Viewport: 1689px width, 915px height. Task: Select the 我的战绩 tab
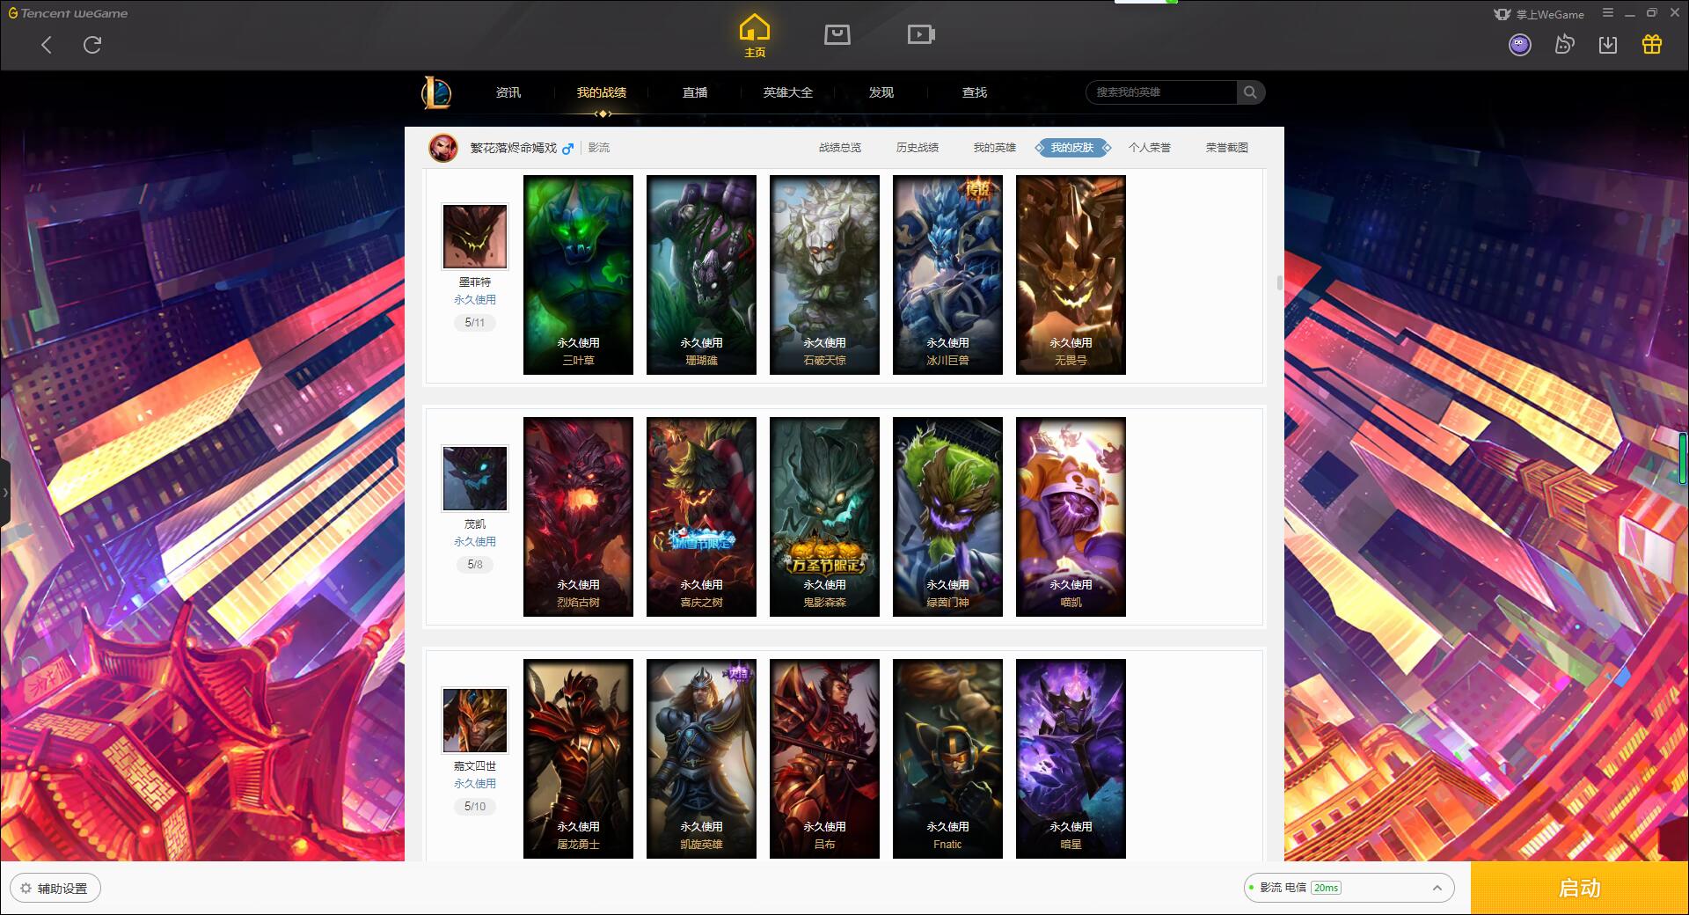pos(602,92)
